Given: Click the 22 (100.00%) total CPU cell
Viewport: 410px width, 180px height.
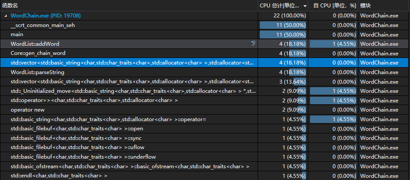Looking at the screenshot, I should [283, 16].
